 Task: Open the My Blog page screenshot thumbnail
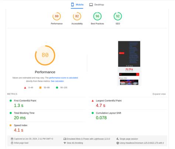[x=129, y=63]
